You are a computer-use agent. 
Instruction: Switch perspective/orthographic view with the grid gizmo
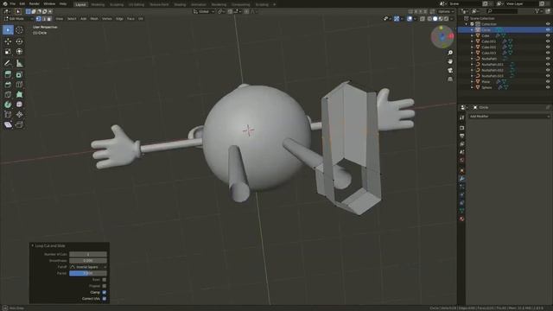pyautogui.click(x=450, y=79)
